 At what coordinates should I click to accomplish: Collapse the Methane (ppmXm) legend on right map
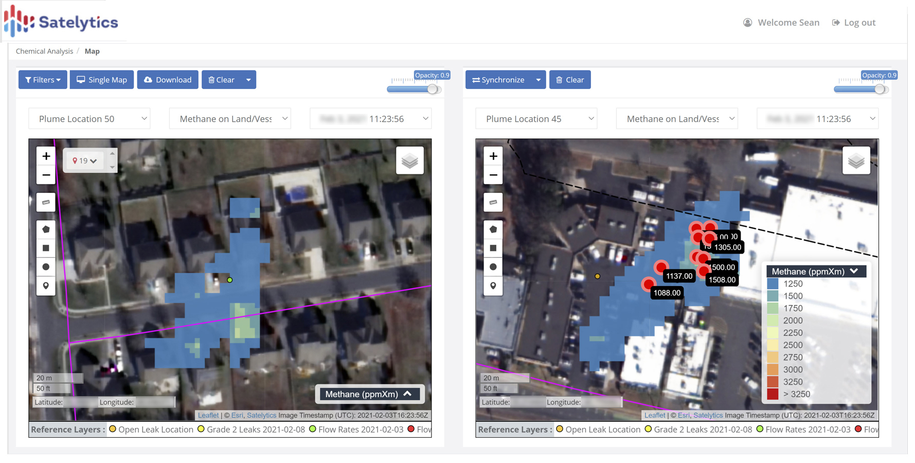816,271
